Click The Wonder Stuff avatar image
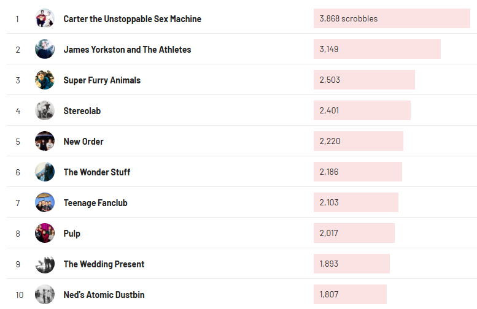 45,172
